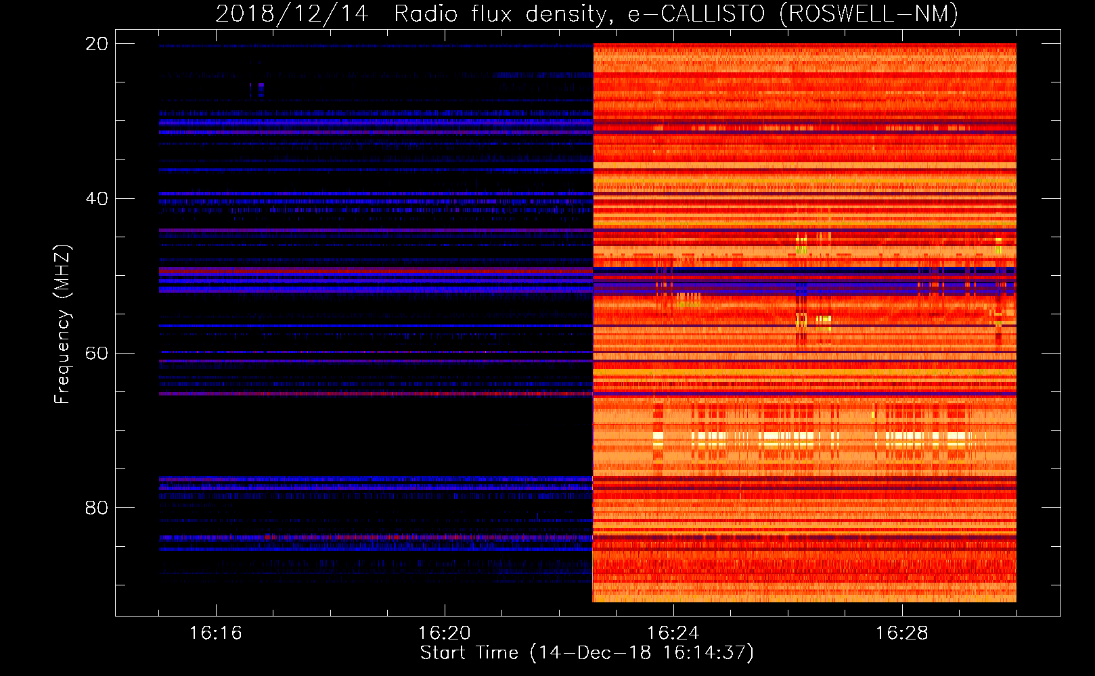Click the 'Frequency (MHZ)' axis label
The image size is (1095, 676).
point(62,324)
